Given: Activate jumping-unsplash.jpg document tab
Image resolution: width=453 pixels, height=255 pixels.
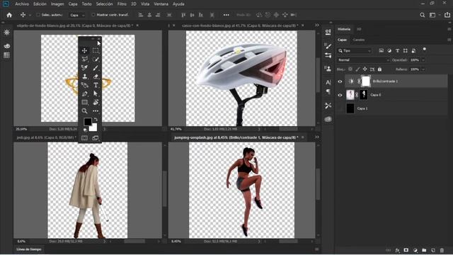Looking at the screenshot, I should point(236,137).
